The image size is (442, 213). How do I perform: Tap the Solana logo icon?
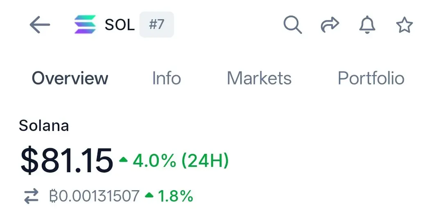[85, 24]
